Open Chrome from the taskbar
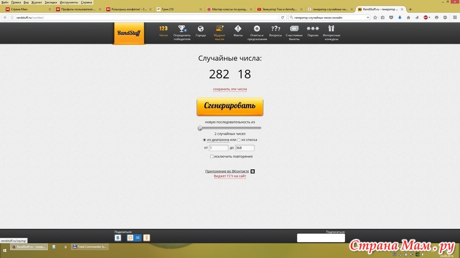 pyautogui.click(x=65, y=247)
